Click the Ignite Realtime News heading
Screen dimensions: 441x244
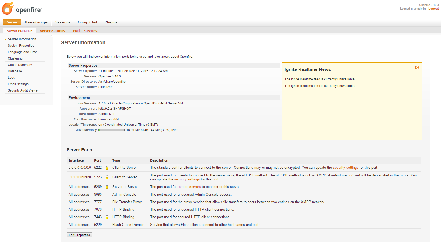click(308, 69)
